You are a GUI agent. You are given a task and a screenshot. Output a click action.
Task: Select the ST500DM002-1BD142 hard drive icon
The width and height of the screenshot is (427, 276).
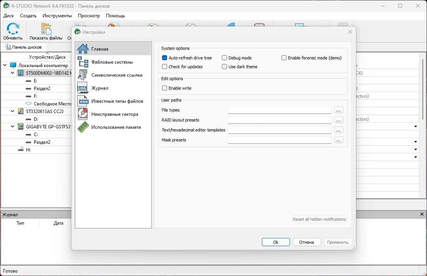(21, 73)
